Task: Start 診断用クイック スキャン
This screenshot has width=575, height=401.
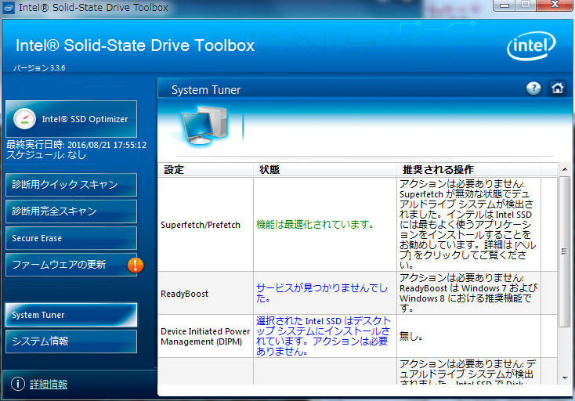Action: pyautogui.click(x=71, y=185)
